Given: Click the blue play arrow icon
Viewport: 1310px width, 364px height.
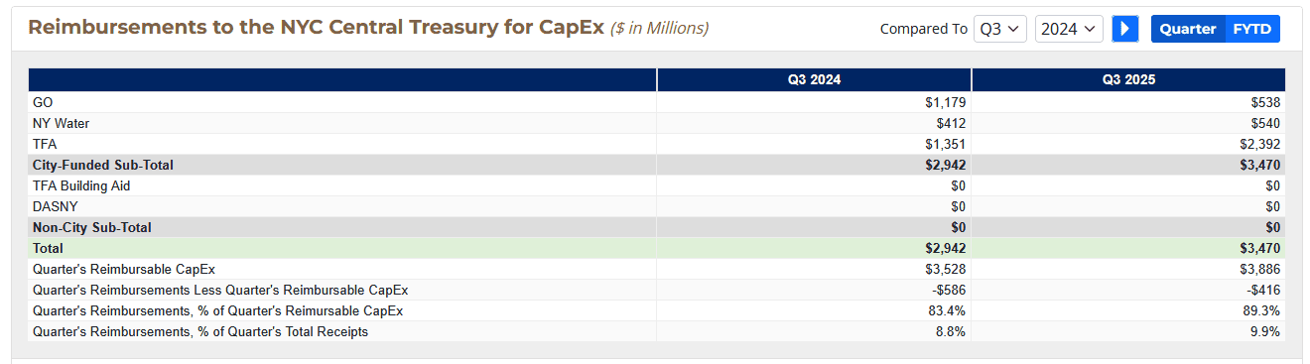Looking at the screenshot, I should pos(1125,29).
